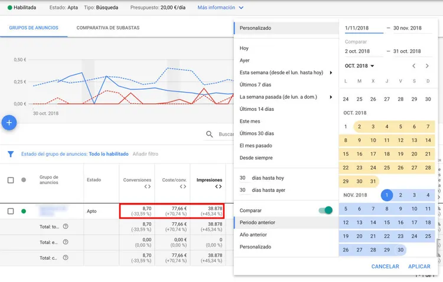The width and height of the screenshot is (443, 282).
Task: Pick November 15 in the calendar
Action: [387, 222]
